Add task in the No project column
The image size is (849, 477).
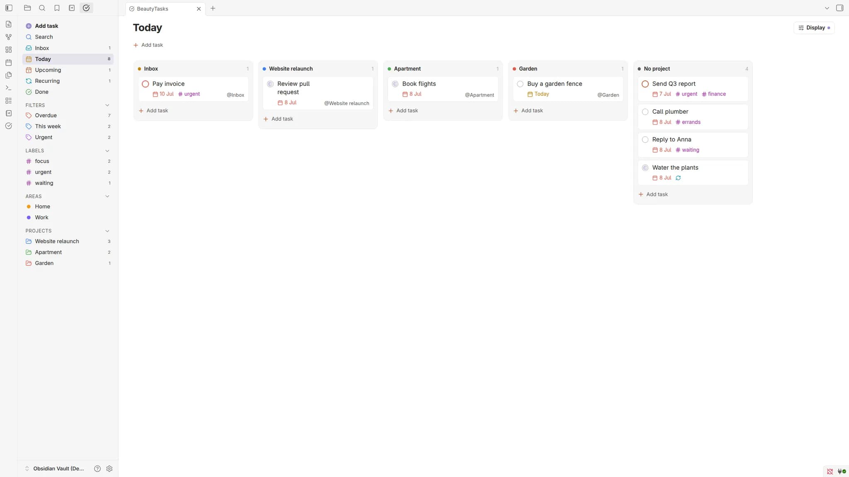653,195
